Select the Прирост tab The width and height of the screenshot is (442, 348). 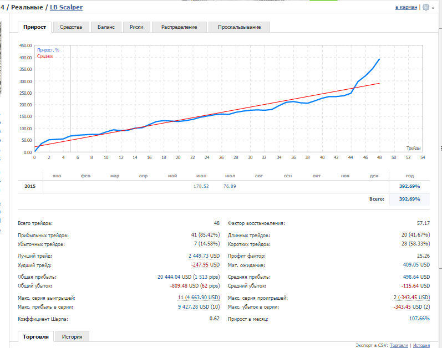35,27
